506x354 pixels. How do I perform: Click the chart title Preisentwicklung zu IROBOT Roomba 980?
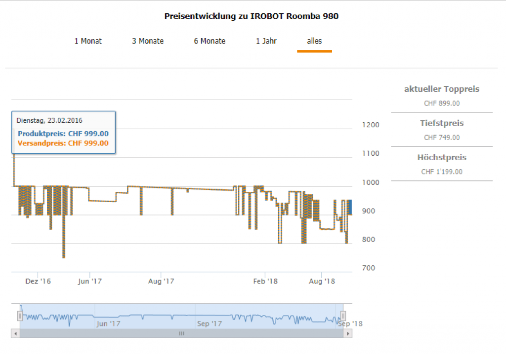252,16
